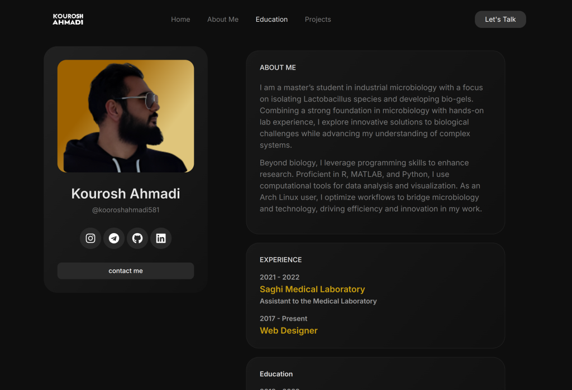Click the contact me button
The width and height of the screenshot is (572, 390).
126,271
